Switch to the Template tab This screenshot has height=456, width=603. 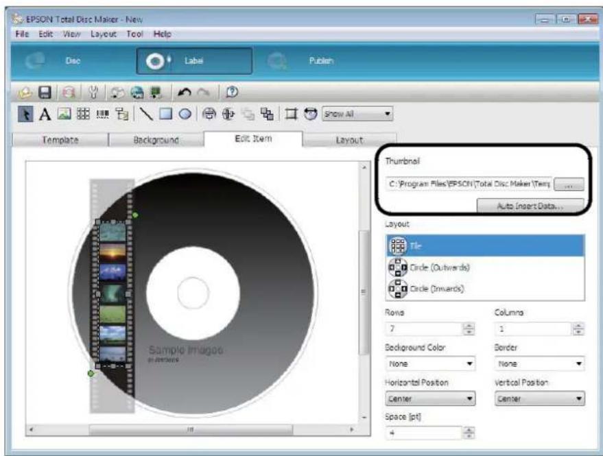coord(60,140)
